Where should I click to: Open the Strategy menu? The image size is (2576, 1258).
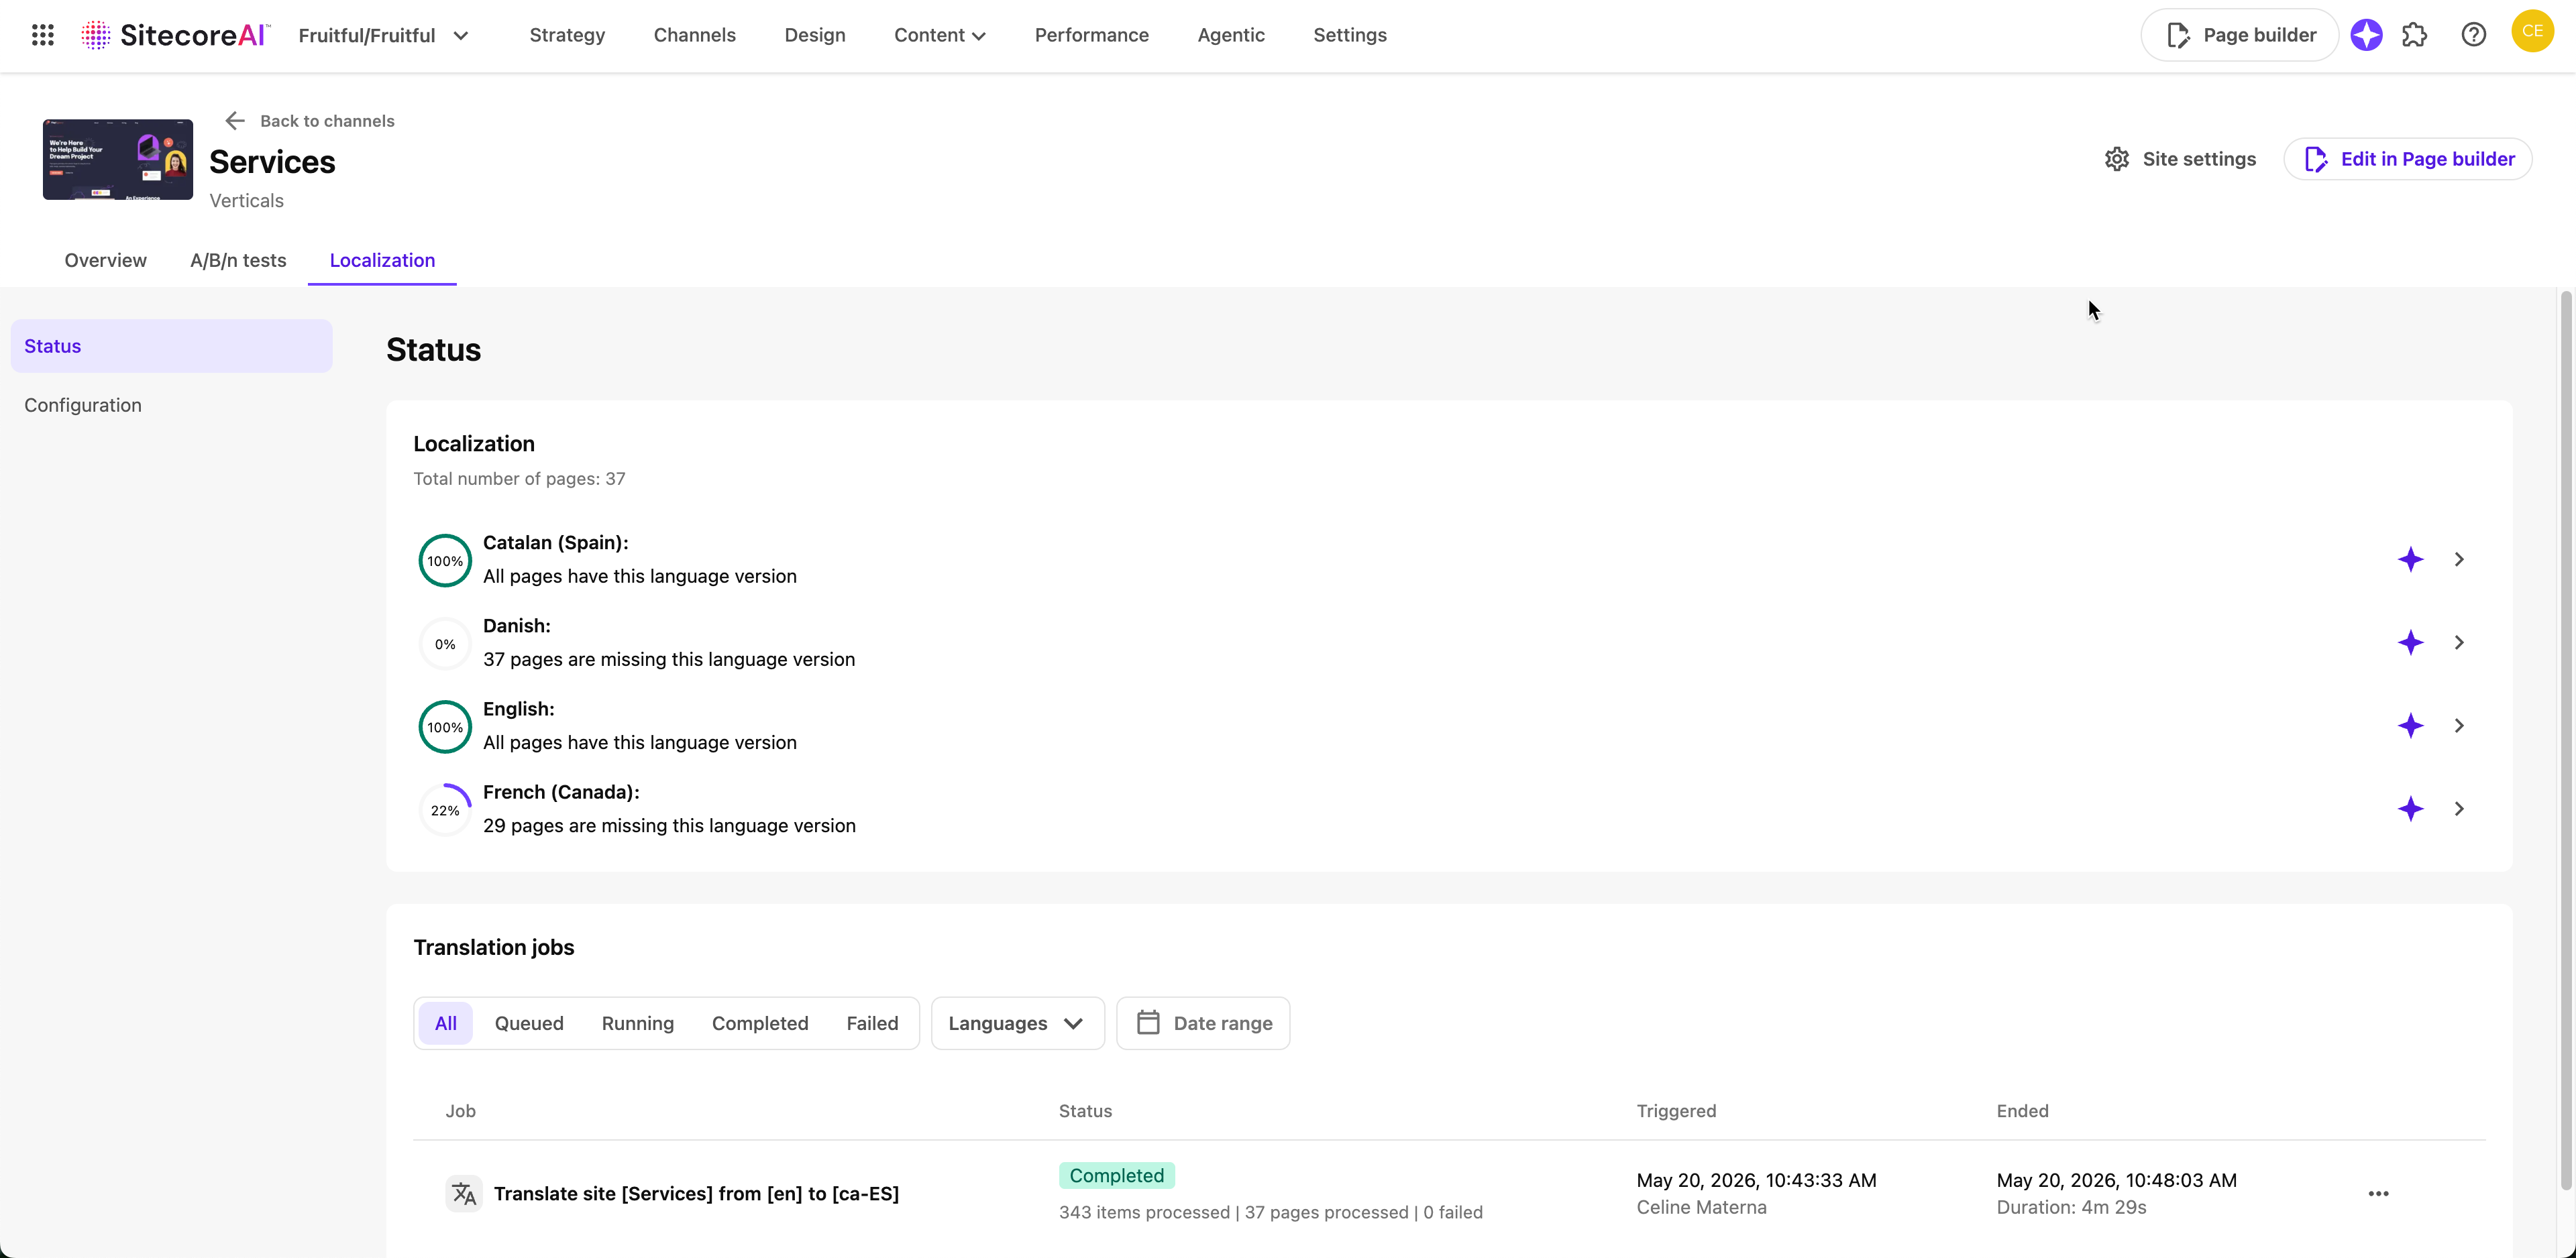(567, 35)
